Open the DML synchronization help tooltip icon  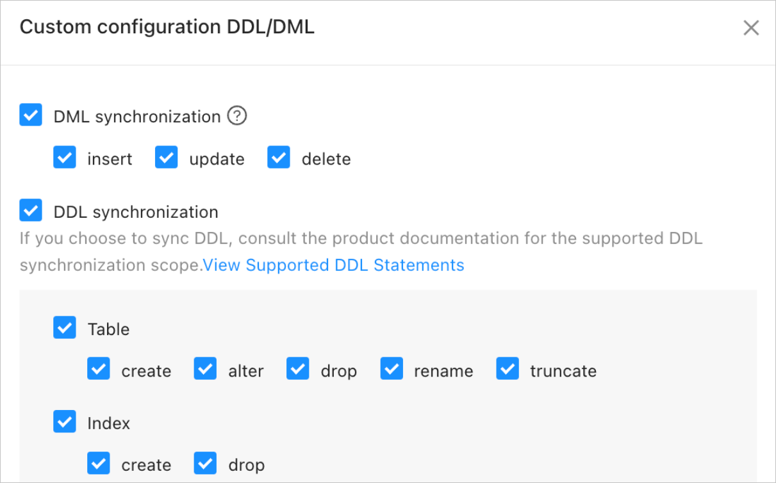[x=237, y=116]
